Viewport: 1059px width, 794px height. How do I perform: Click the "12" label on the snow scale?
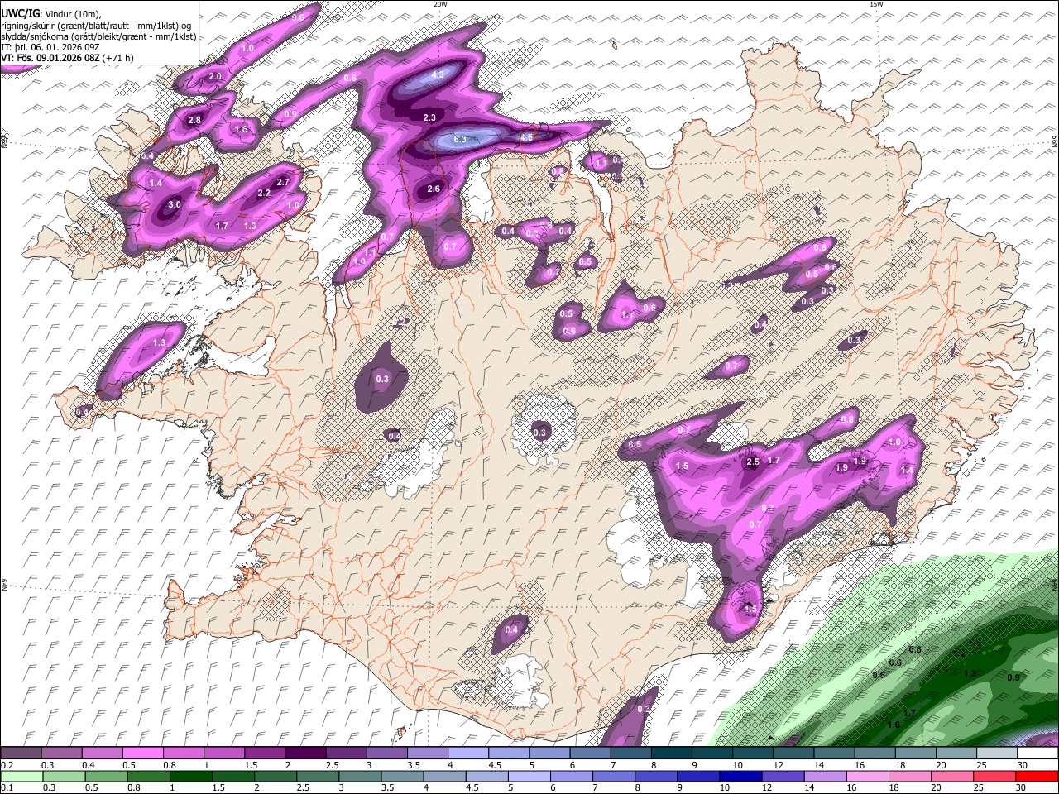point(778,765)
